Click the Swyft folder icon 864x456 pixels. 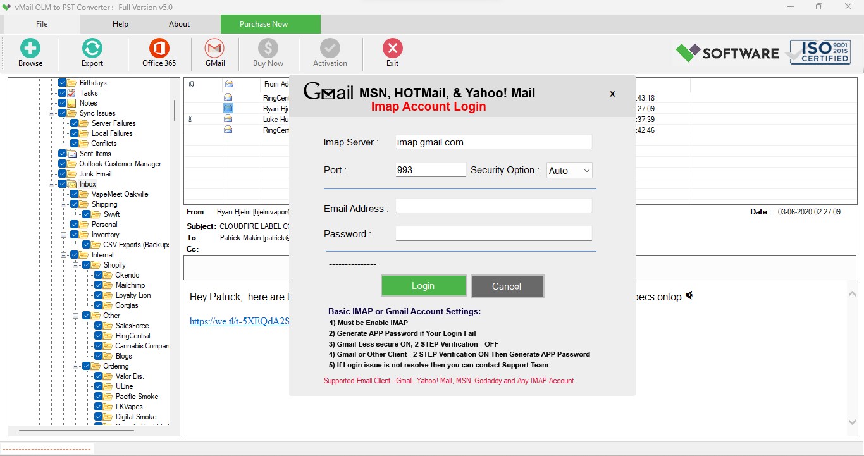(97, 214)
